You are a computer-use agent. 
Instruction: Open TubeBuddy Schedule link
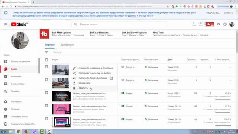[x=204, y=35]
